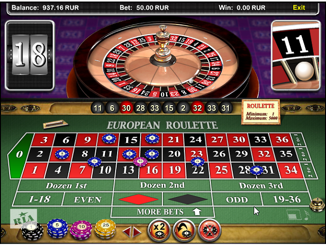Place bet on 19-36 field
326x245 pixels.
tap(287, 200)
